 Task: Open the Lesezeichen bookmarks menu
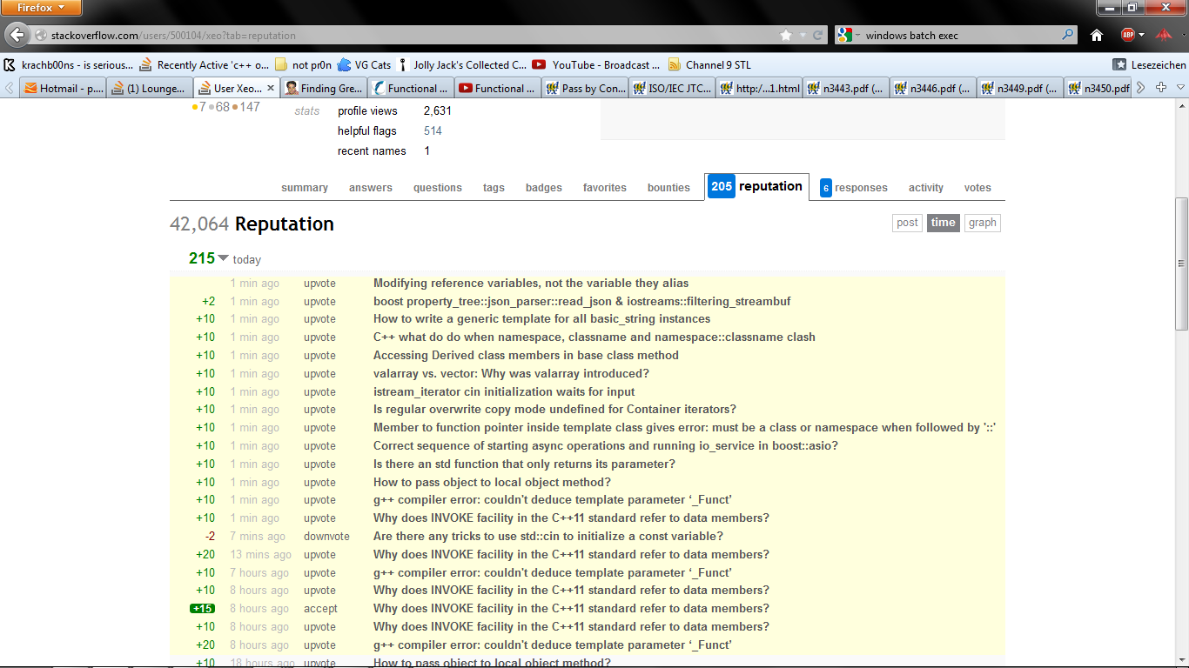pyautogui.click(x=1150, y=65)
